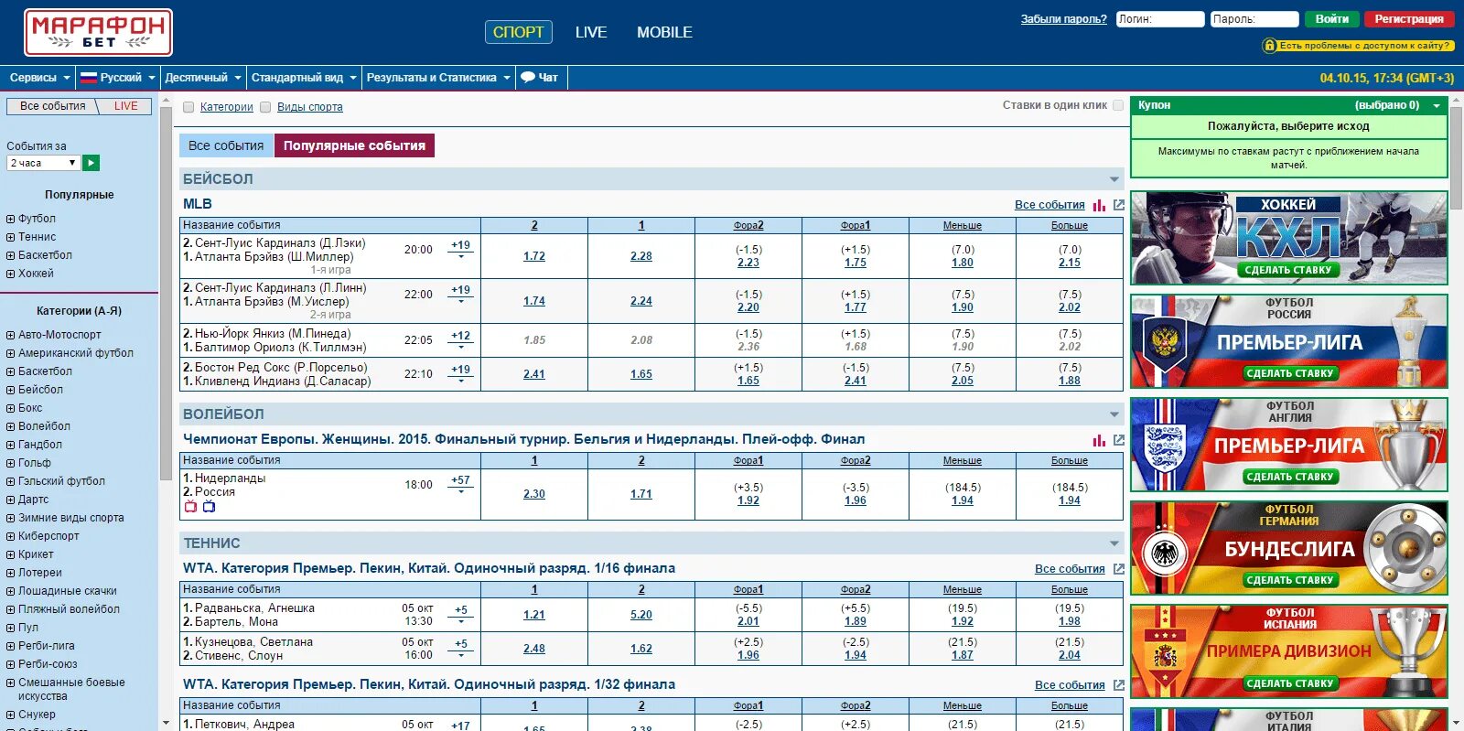
Task: Click odds 1.72 for Сент-Луис Кардиналз
Action: point(534,256)
